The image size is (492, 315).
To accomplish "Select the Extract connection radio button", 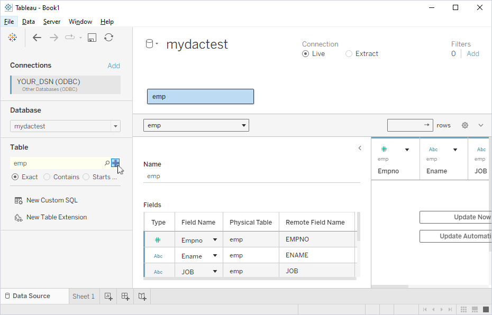I will coord(349,53).
